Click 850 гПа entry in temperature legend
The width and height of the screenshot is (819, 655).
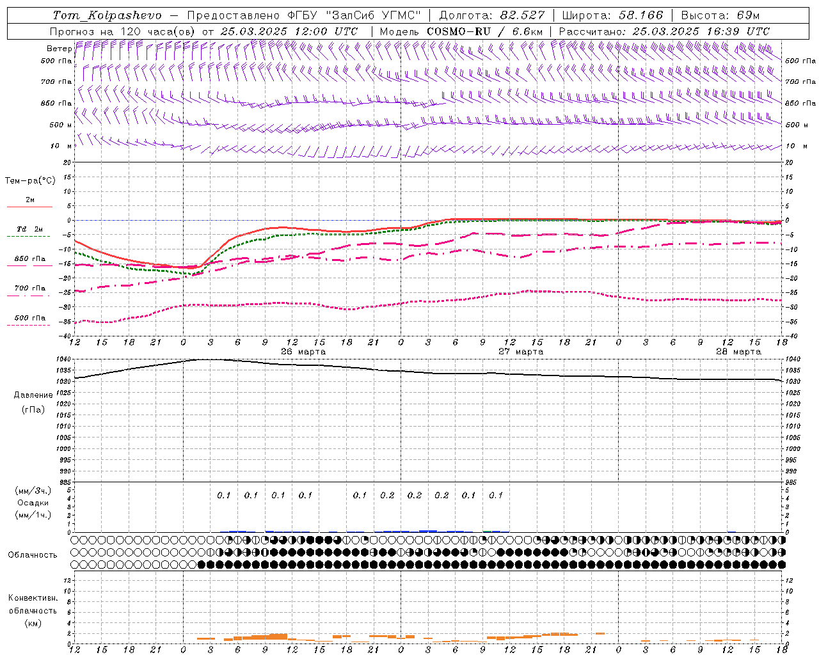pos(30,259)
